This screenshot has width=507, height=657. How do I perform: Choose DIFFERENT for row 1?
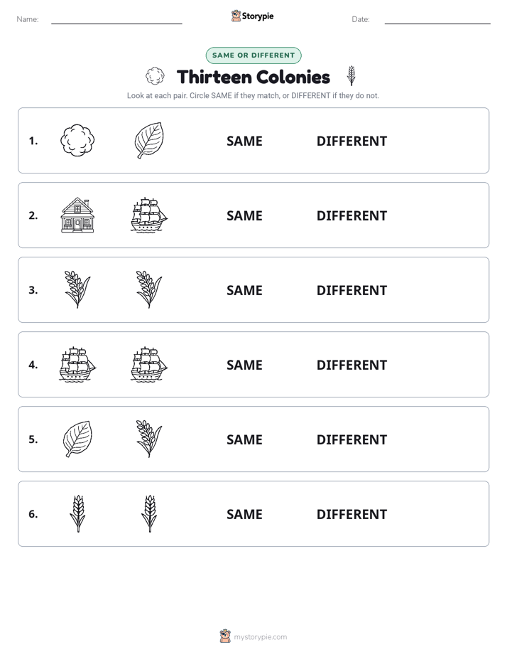(x=351, y=141)
